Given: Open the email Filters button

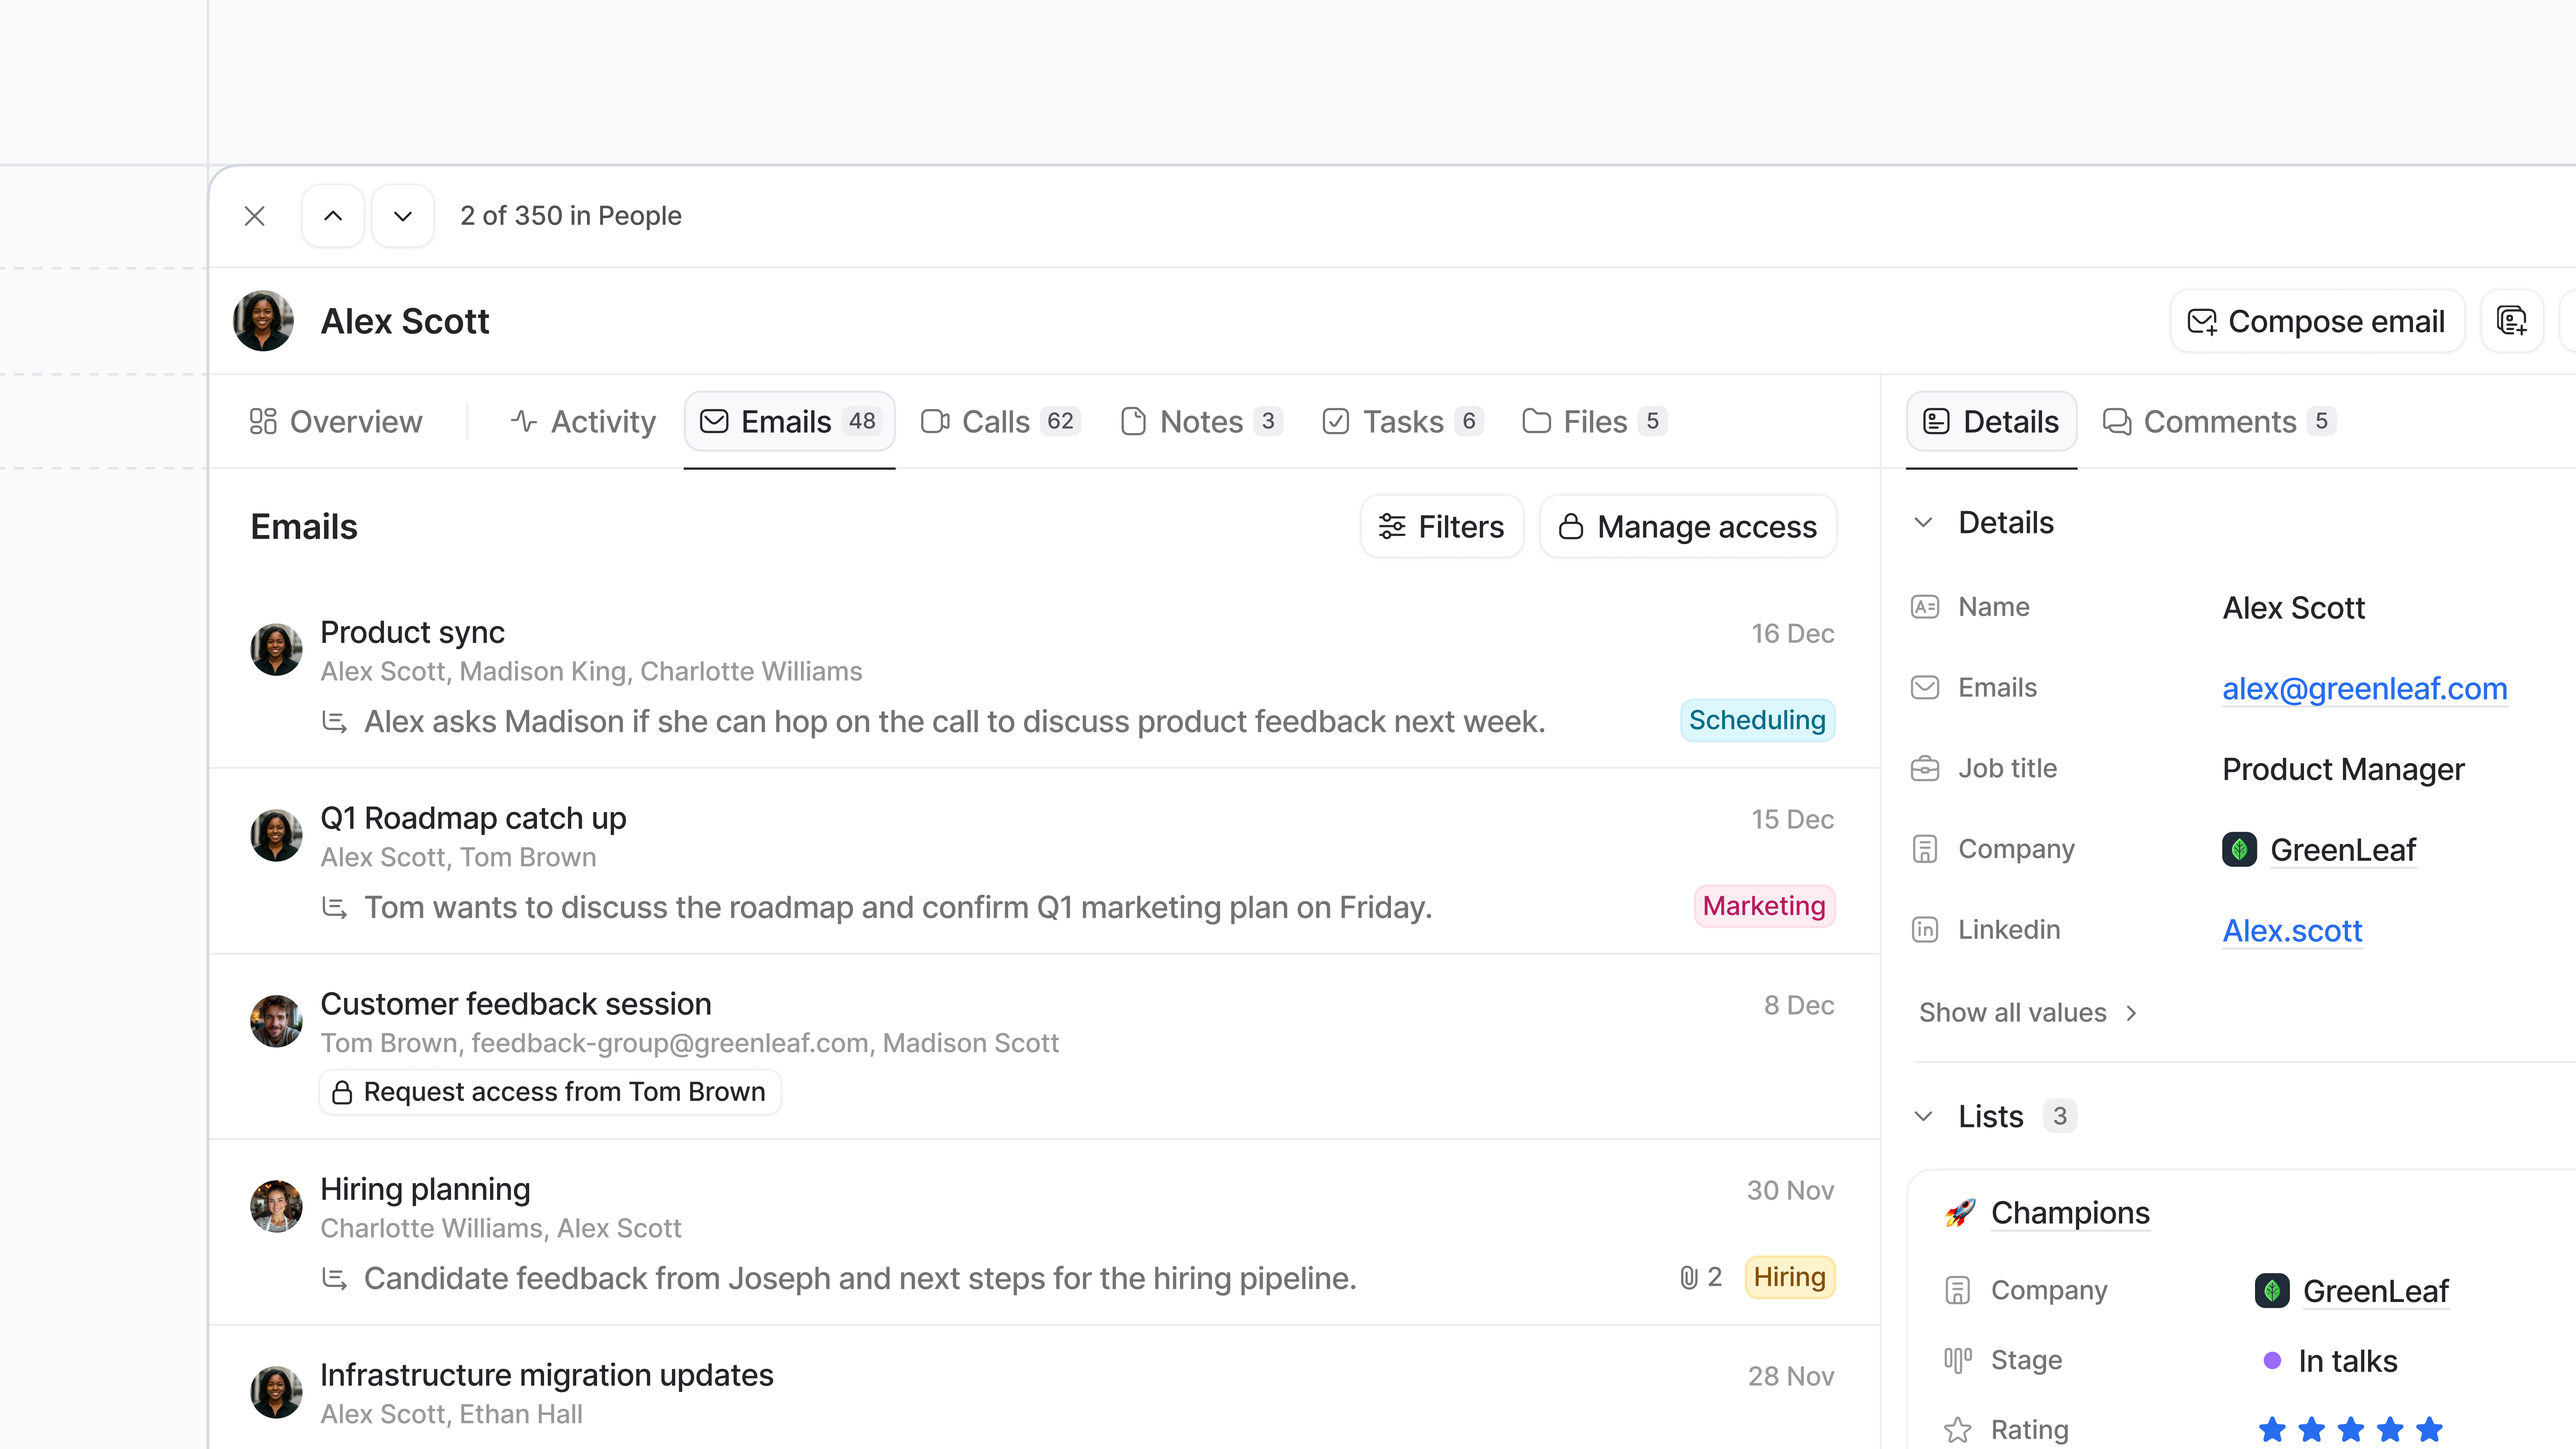Looking at the screenshot, I should 1442,526.
